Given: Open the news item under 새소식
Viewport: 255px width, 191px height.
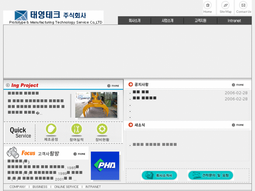Looking at the screenshot, I should coord(155,144).
